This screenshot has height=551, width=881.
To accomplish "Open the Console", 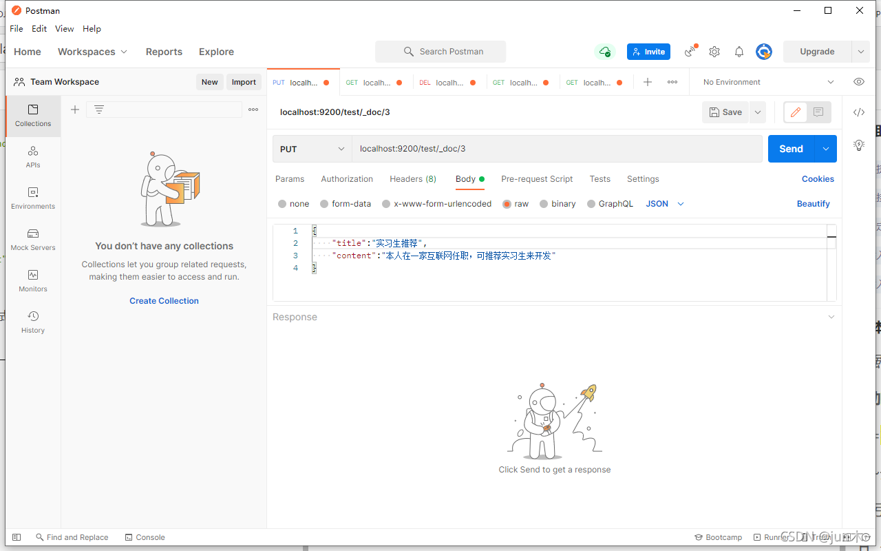I will point(145,537).
